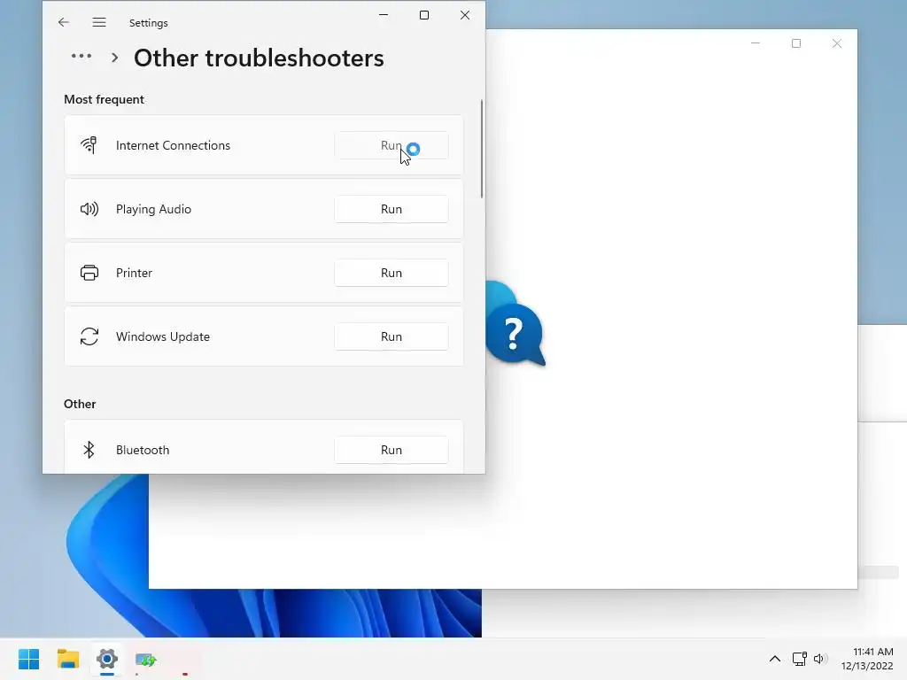Click the Other section heading
This screenshot has width=907, height=680.
click(80, 404)
